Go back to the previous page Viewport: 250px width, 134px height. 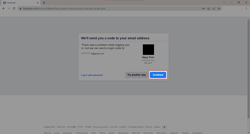click(3, 8)
